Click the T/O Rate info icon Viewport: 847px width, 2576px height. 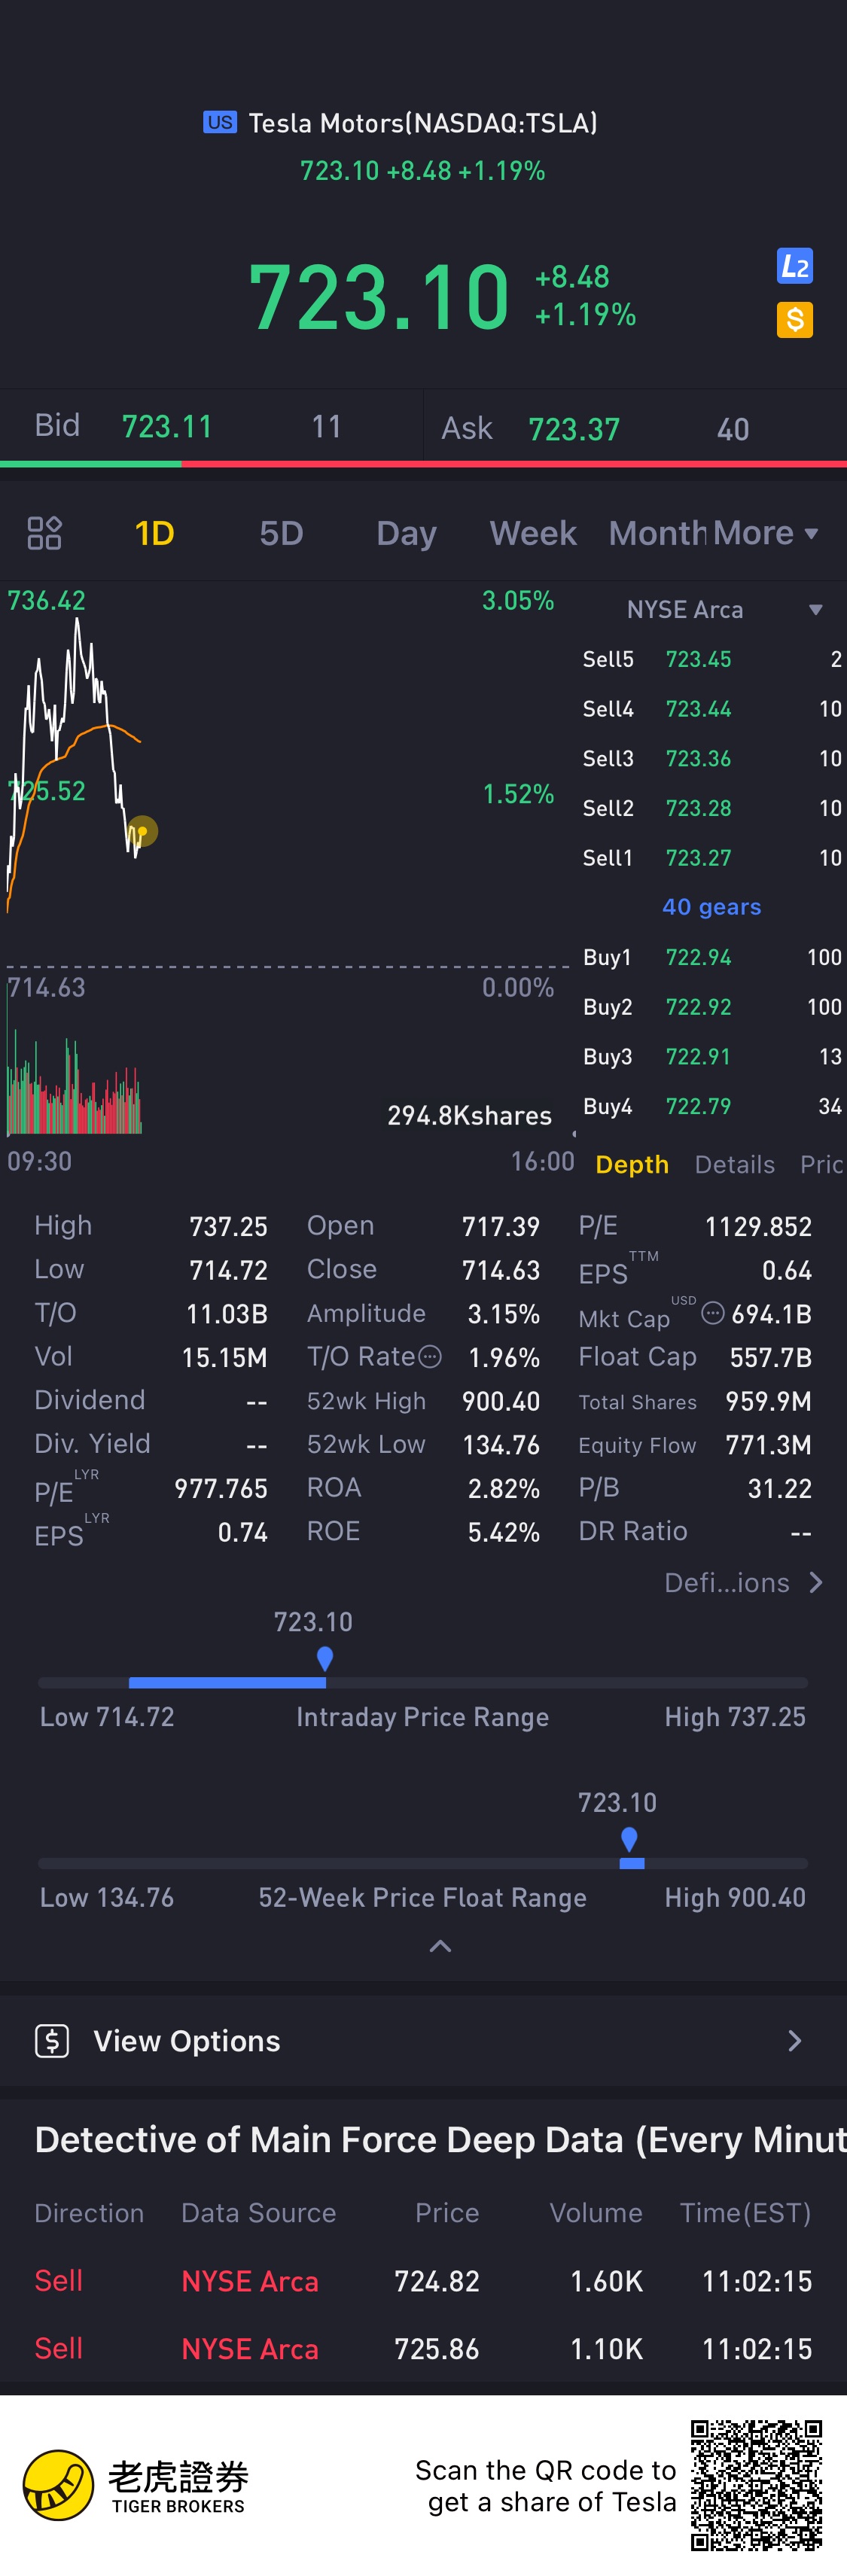pyautogui.click(x=430, y=1356)
